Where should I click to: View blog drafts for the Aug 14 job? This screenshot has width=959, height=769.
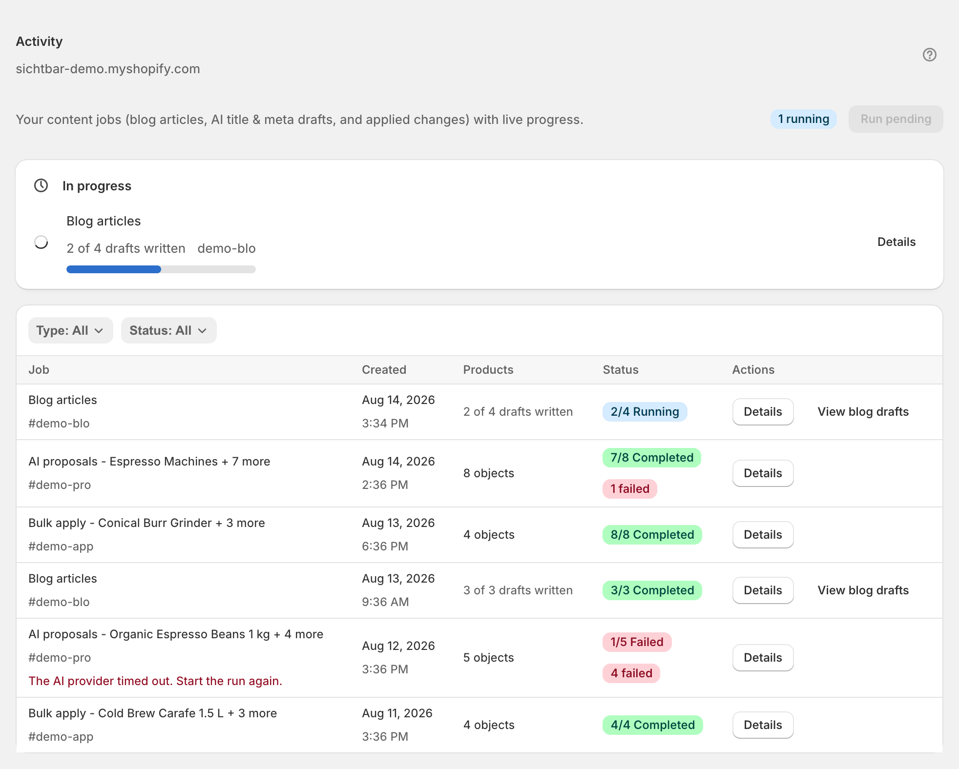(x=863, y=412)
